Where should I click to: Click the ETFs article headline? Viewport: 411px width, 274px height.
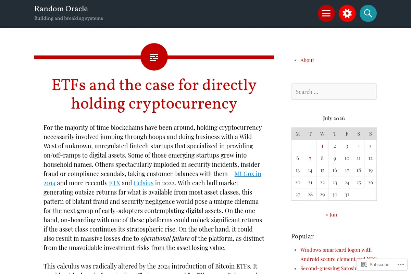[x=154, y=95]
